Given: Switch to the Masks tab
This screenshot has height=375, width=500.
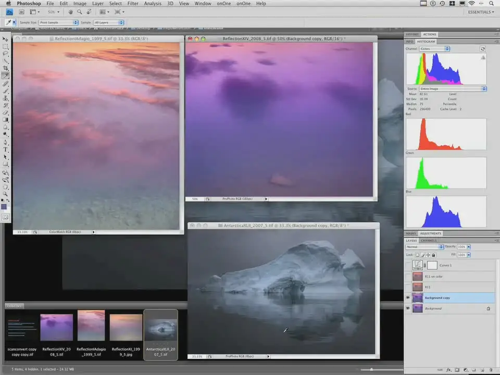Looking at the screenshot, I should click(x=411, y=233).
